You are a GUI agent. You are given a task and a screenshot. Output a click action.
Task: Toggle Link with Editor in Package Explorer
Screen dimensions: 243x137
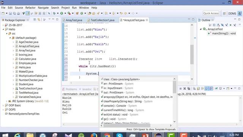pyautogui.click(x=39, y=20)
